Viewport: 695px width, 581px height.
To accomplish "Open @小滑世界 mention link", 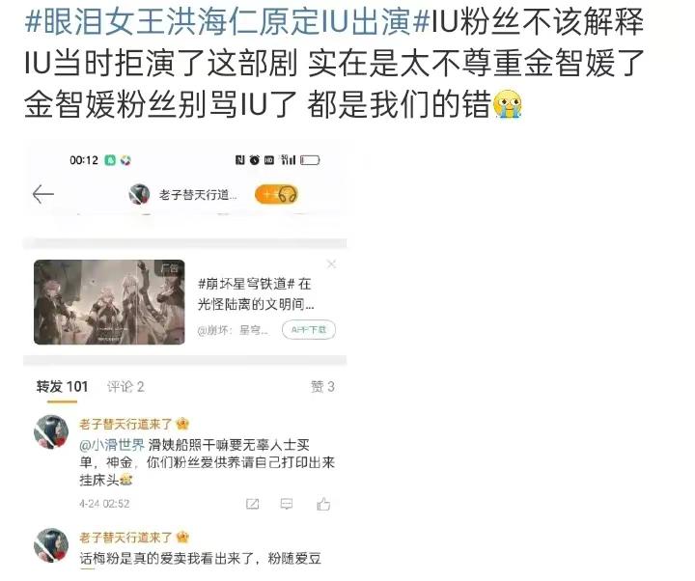I will click(112, 445).
